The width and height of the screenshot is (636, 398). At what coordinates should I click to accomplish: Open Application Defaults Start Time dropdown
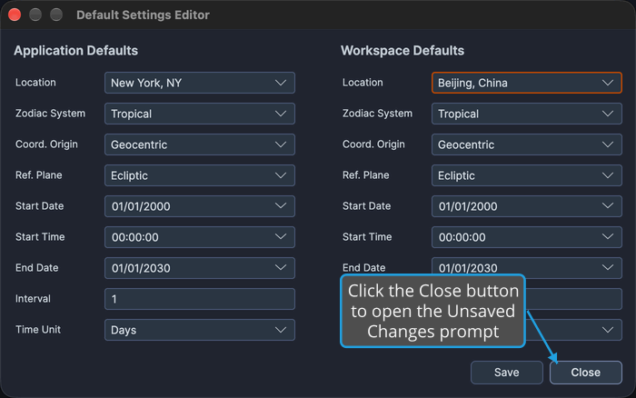coord(200,237)
